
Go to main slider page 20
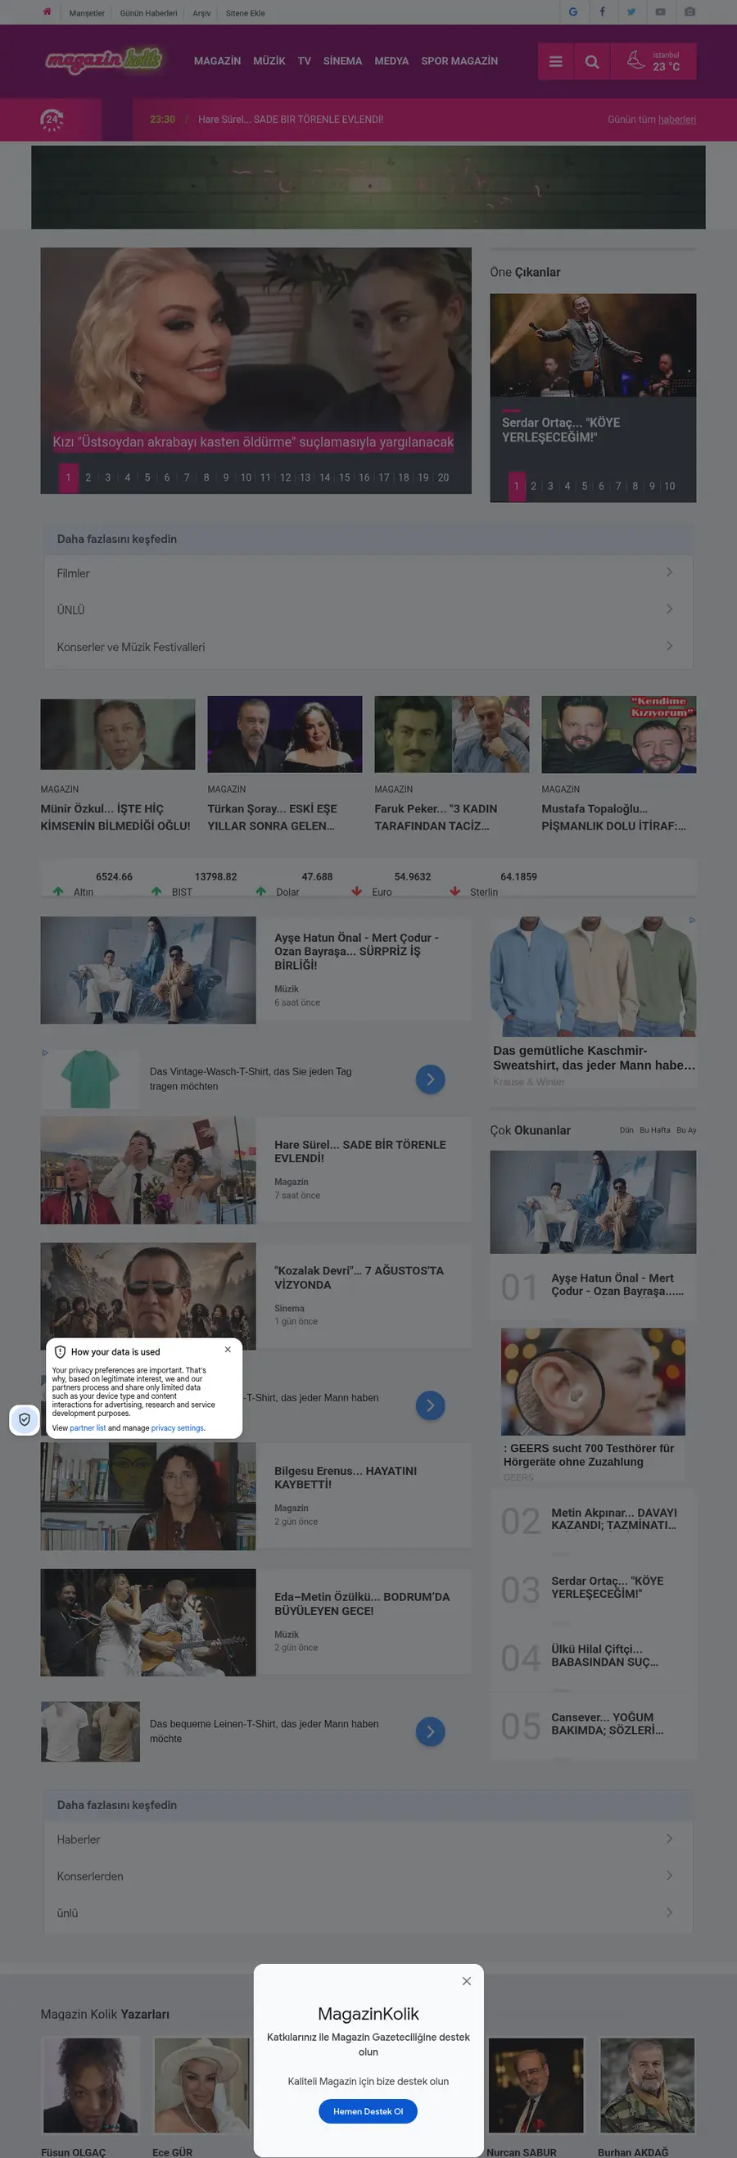pos(443,477)
